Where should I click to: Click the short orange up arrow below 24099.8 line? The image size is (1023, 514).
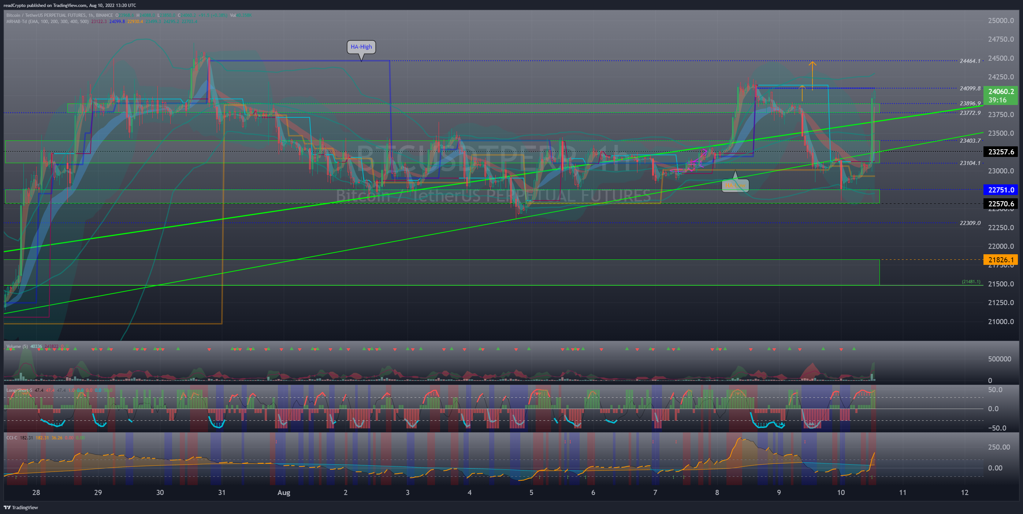(802, 93)
